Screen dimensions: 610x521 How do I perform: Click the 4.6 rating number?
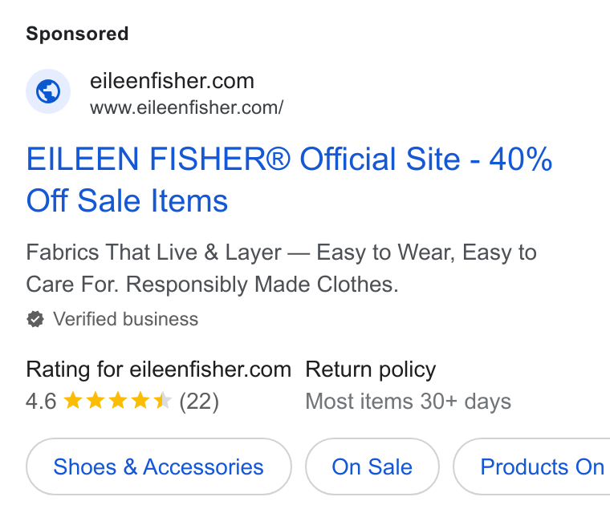click(41, 402)
